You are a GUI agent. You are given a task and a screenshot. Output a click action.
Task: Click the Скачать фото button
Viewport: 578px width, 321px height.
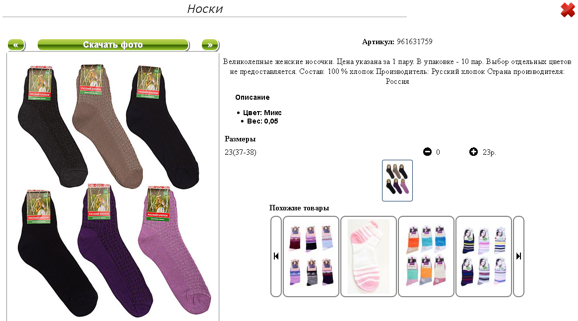tap(113, 45)
